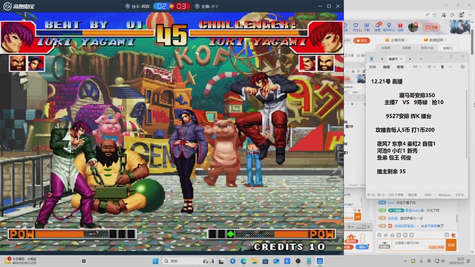Click the chat list scrollbar

pyautogui.click(x=457, y=218)
